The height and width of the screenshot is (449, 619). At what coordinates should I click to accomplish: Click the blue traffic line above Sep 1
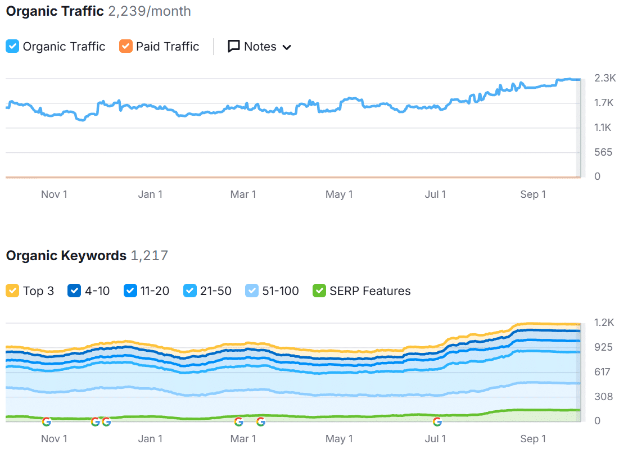pyautogui.click(x=533, y=86)
